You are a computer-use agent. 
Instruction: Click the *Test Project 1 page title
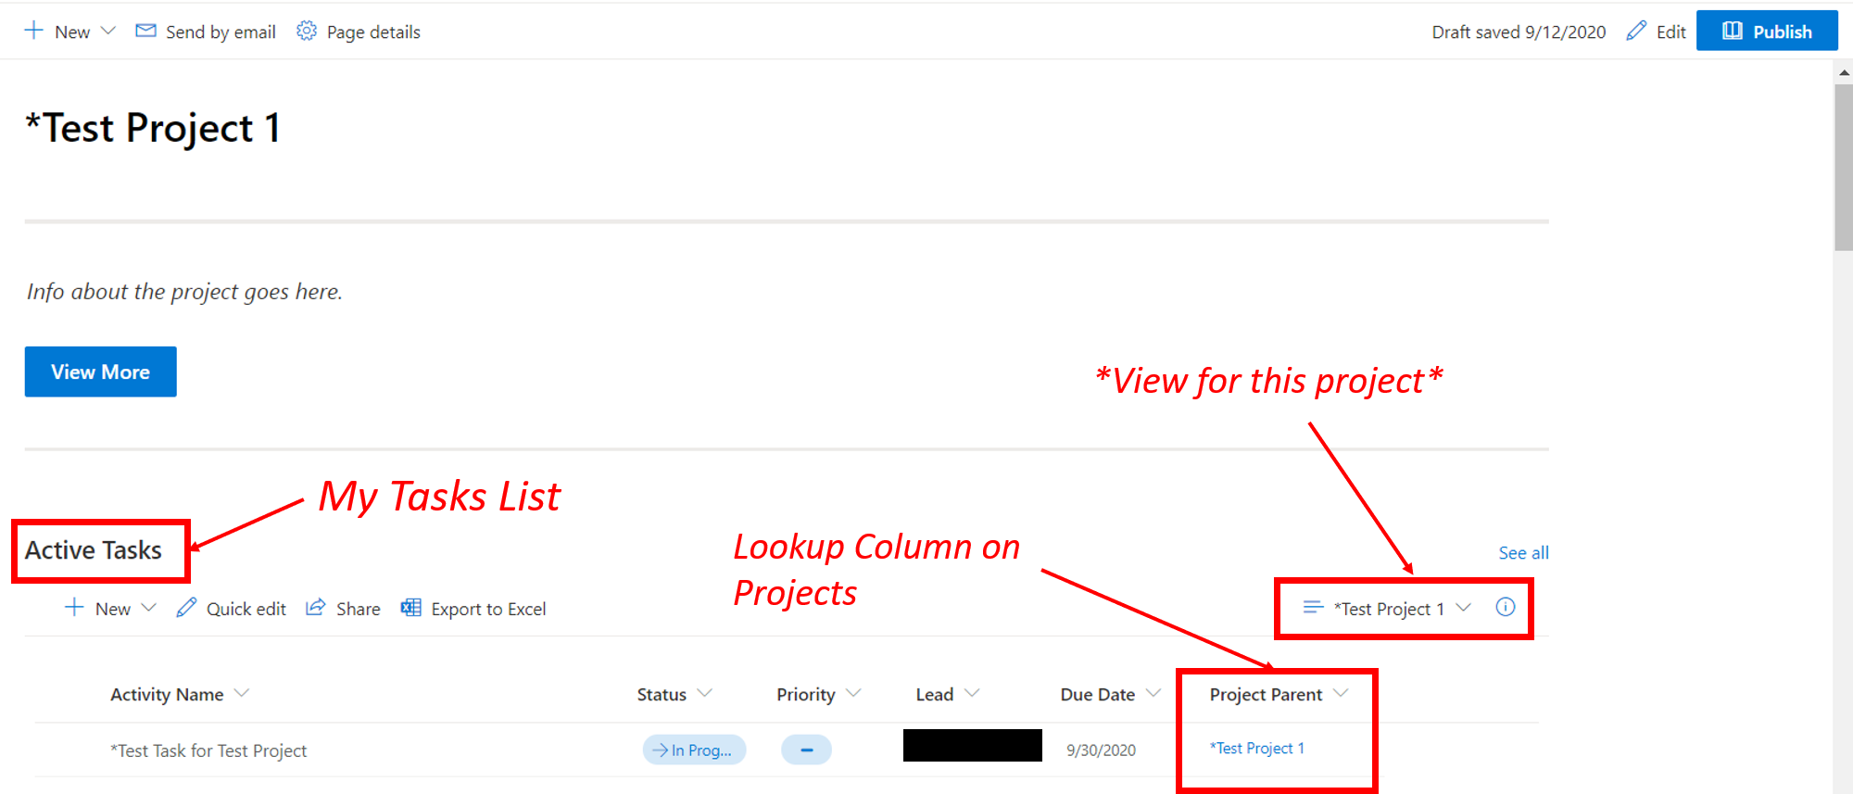tap(153, 128)
